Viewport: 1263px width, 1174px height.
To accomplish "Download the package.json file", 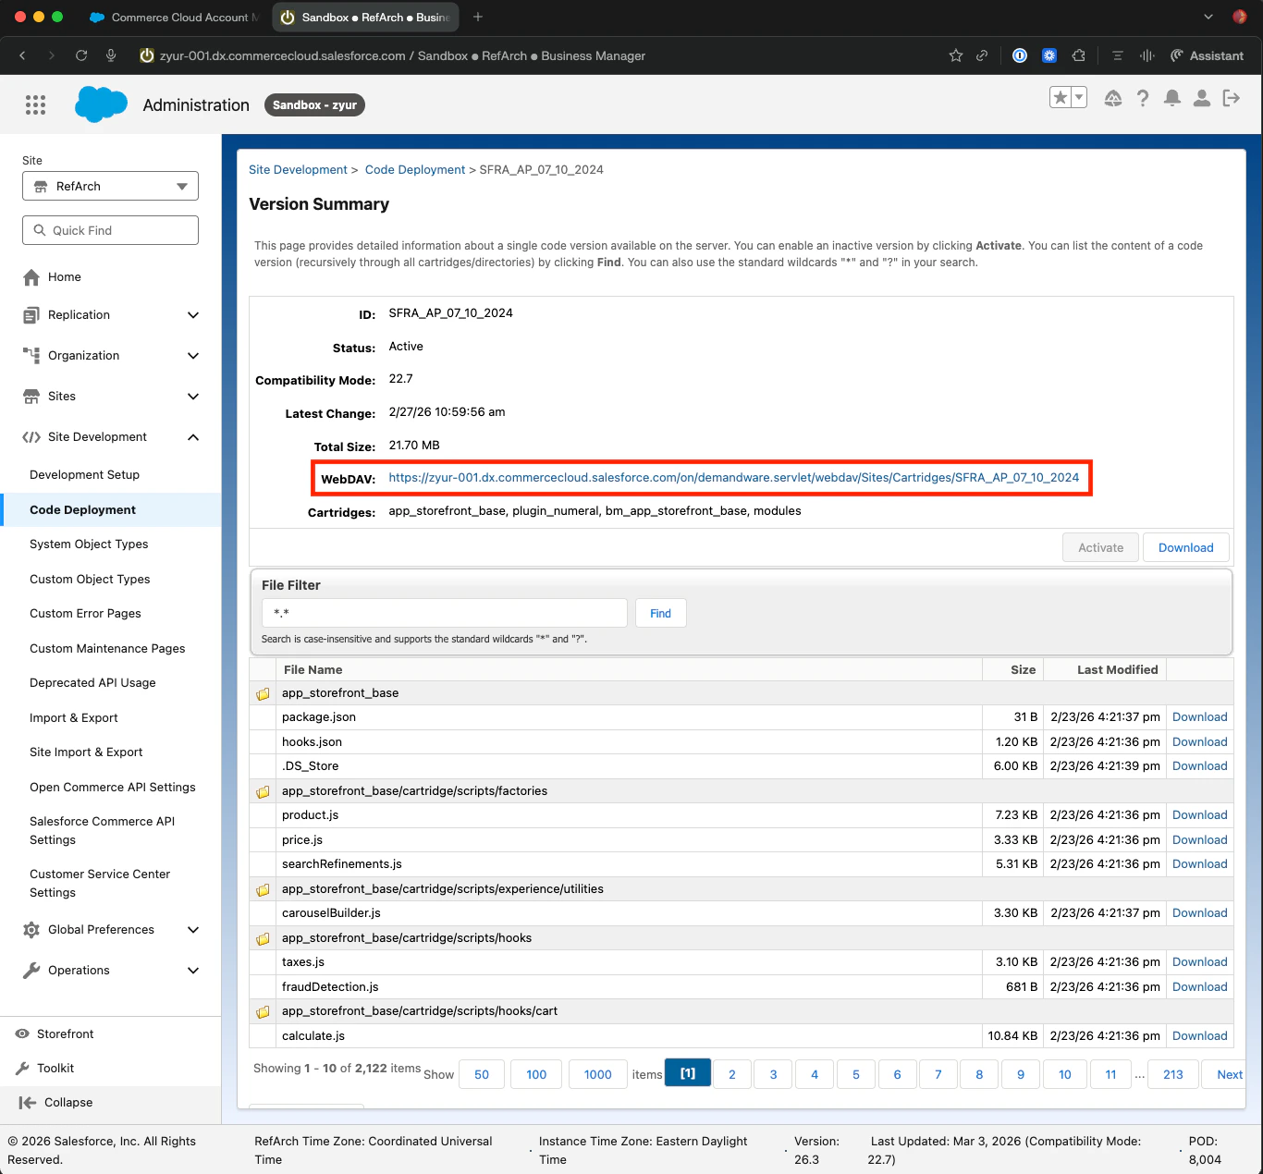I will 1200,716.
